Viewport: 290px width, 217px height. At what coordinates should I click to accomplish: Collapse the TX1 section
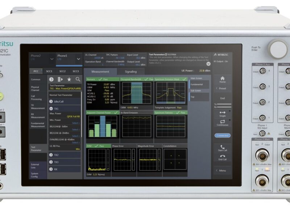pos(51,108)
